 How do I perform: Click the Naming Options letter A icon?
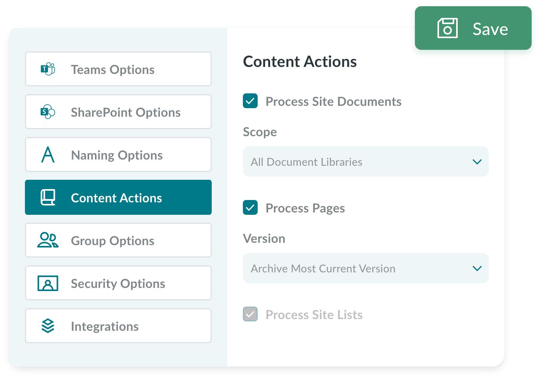tap(47, 154)
